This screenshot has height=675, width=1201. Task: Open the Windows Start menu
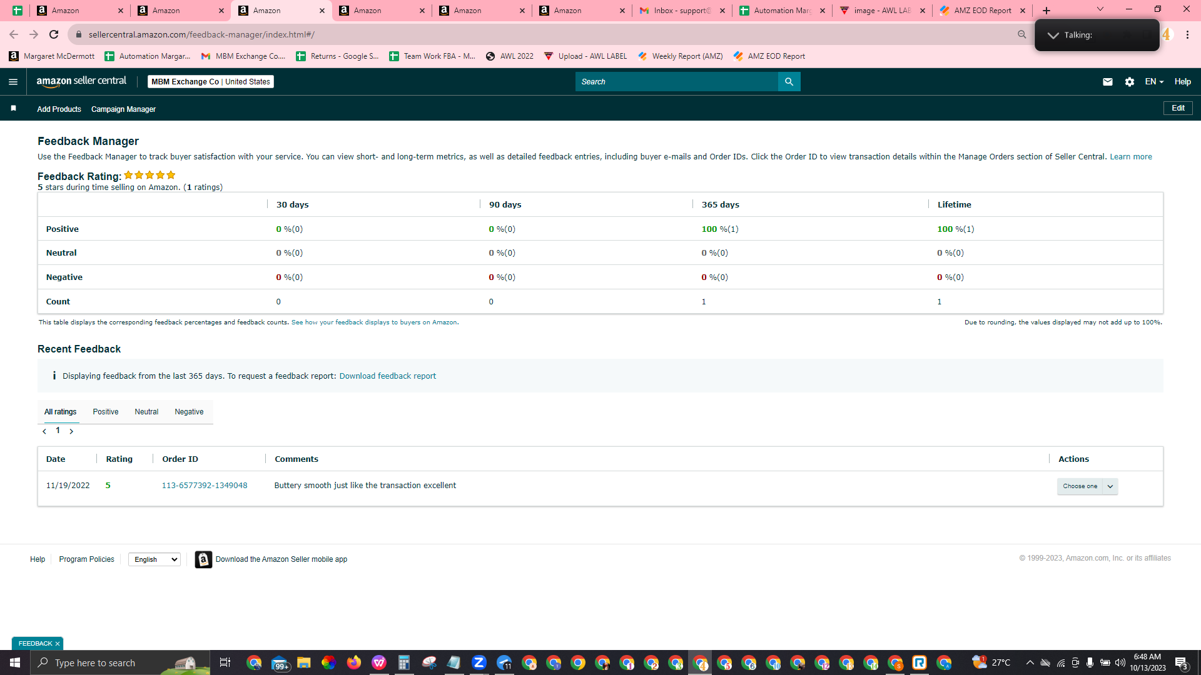pos(15,662)
